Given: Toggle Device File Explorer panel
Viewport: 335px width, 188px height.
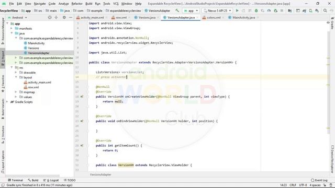Looking at the screenshot, I should point(332,159).
